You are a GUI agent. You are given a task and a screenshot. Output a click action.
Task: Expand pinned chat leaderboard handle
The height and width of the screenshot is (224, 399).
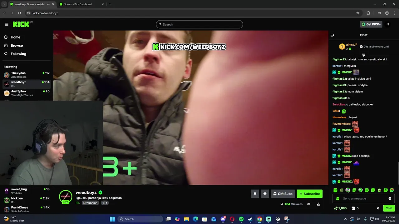tap(363, 55)
